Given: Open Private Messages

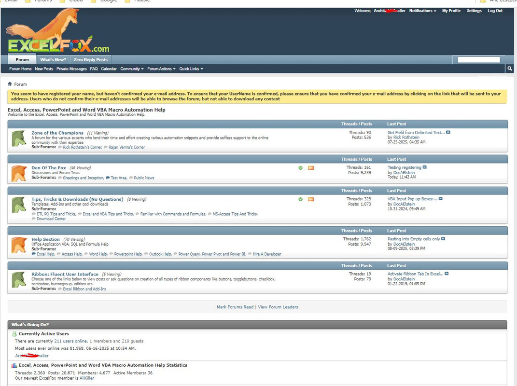Looking at the screenshot, I should [x=71, y=69].
